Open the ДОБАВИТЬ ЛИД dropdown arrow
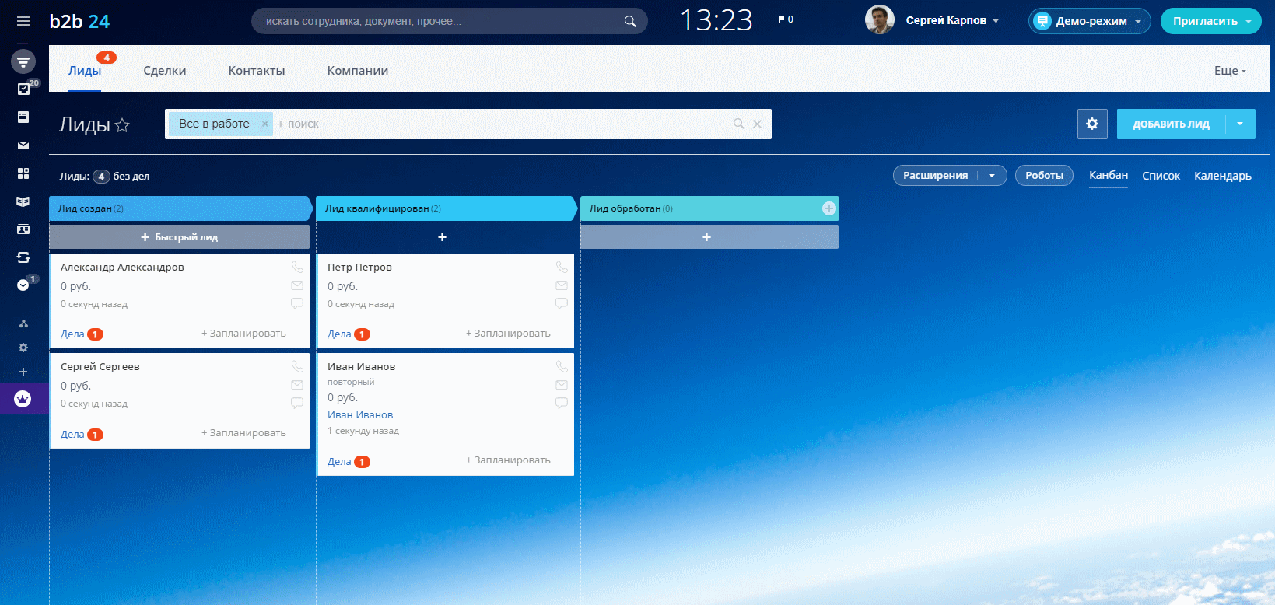This screenshot has width=1275, height=605. tap(1240, 124)
